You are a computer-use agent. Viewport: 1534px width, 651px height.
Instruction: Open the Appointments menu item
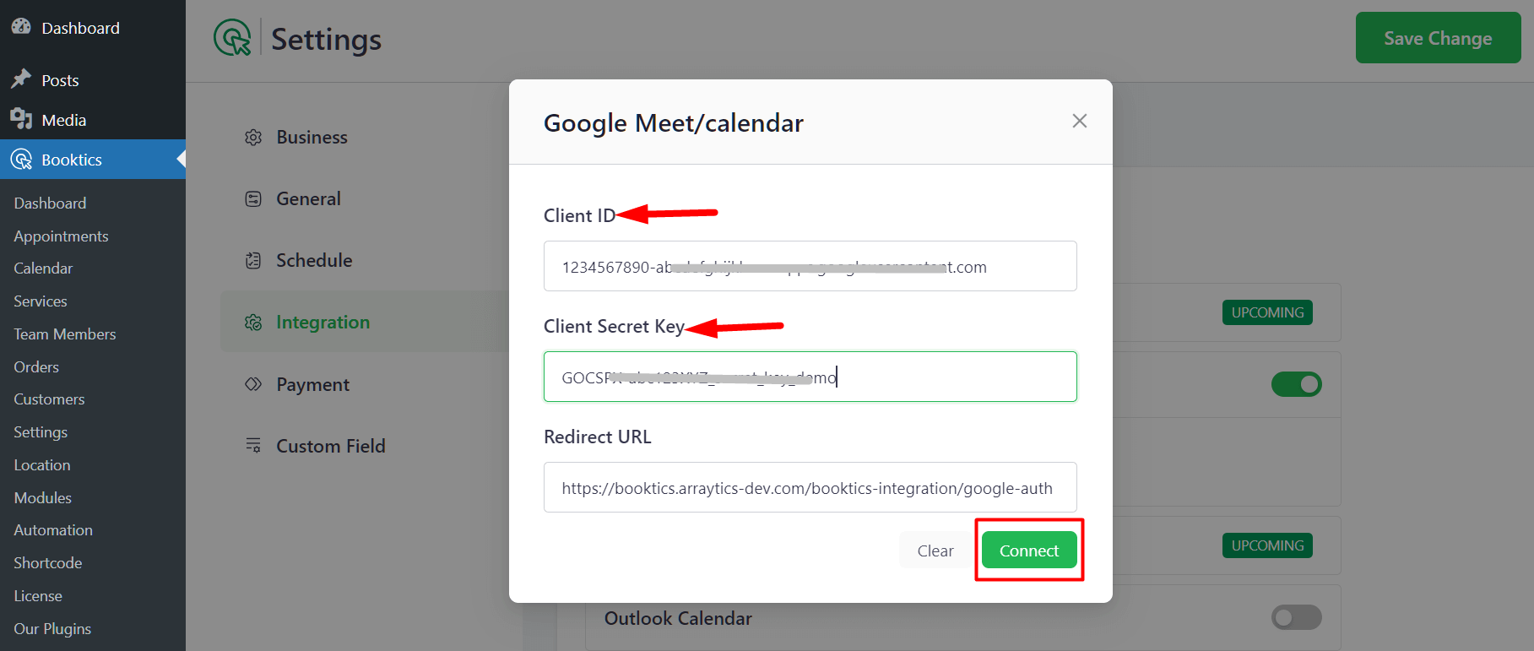tap(61, 236)
